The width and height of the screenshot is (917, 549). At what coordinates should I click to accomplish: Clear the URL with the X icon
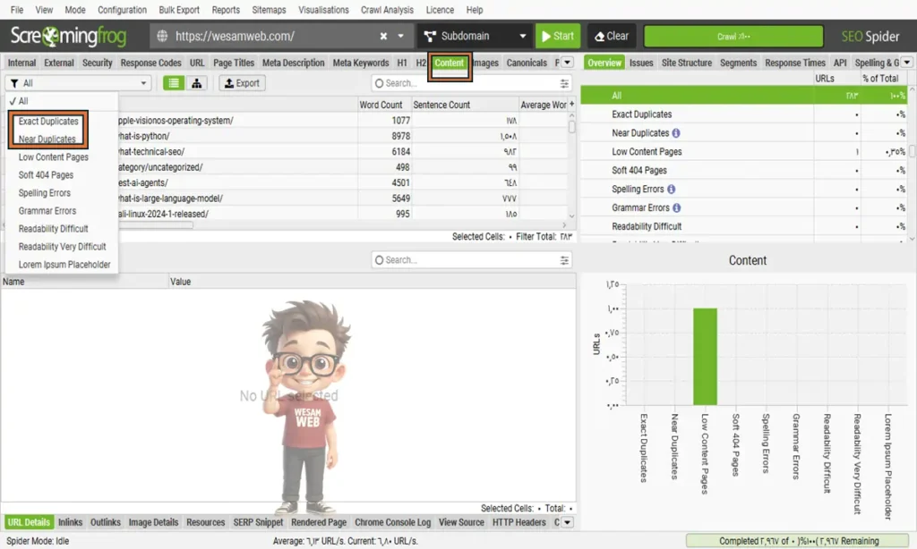[383, 37]
